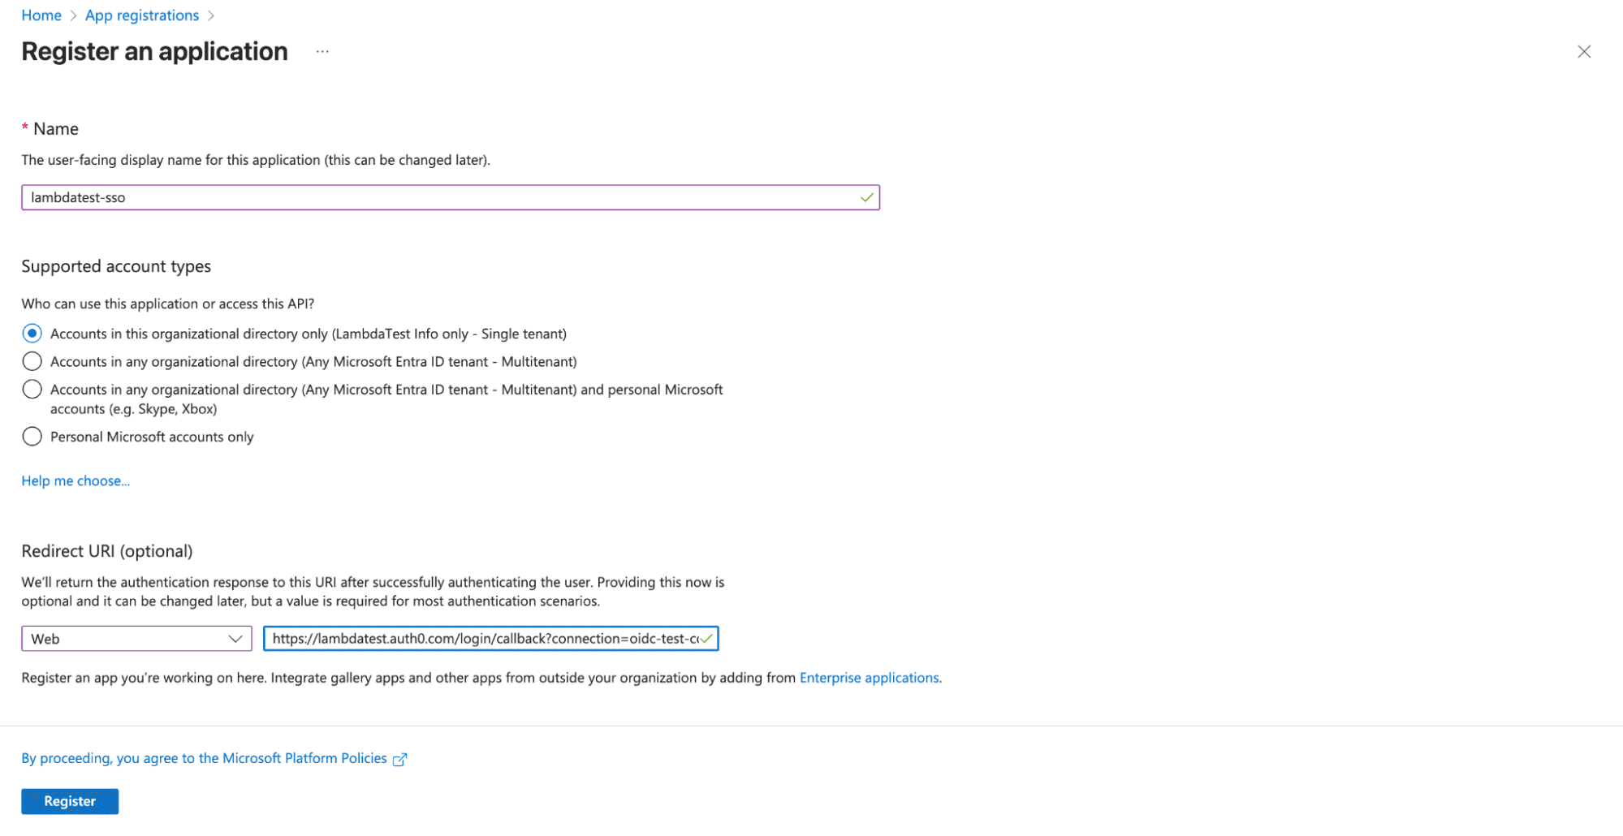Click the ellipsis beside "Register an application" title

click(322, 51)
